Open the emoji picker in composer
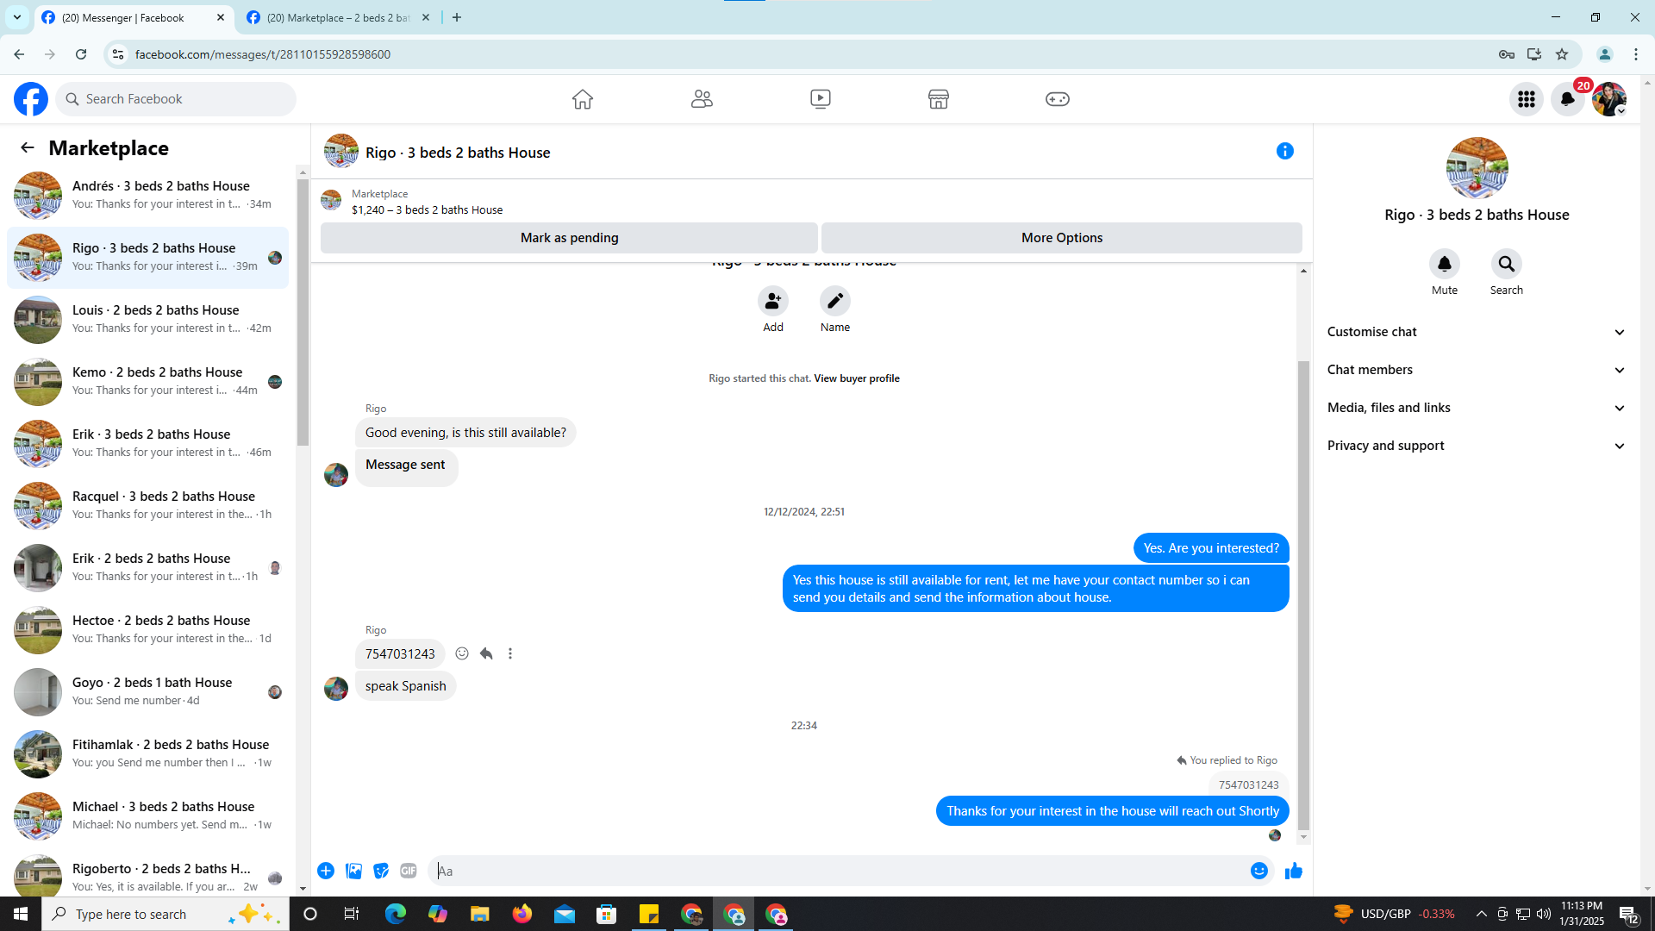This screenshot has width=1655, height=931. (1259, 872)
